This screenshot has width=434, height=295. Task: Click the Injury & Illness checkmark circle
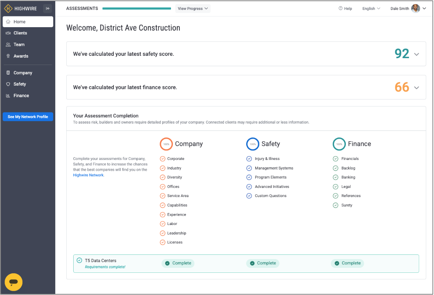[x=249, y=159]
